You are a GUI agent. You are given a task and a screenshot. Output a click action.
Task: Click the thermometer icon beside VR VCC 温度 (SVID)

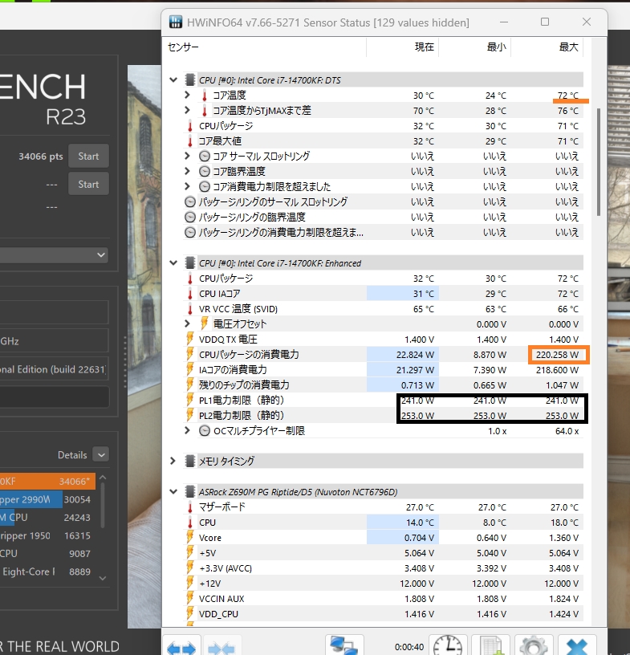tap(190, 309)
